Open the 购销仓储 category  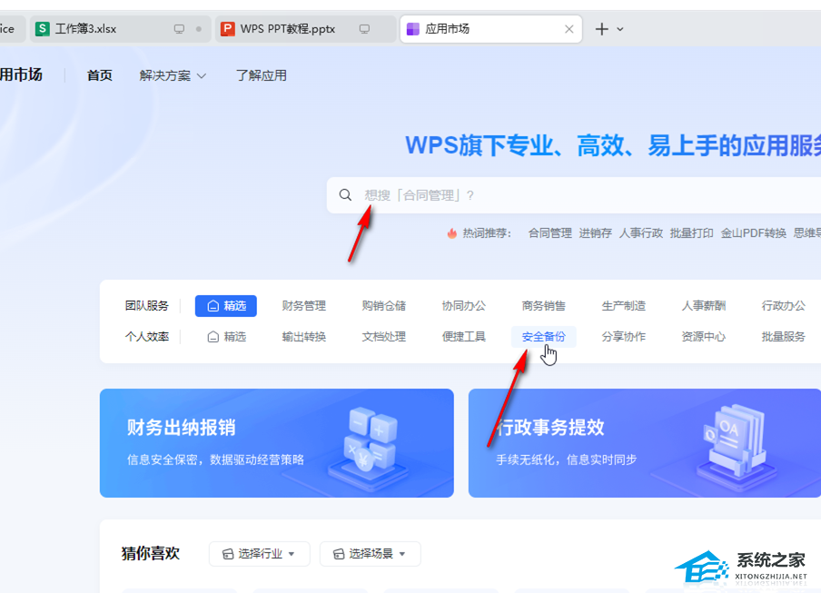point(384,306)
